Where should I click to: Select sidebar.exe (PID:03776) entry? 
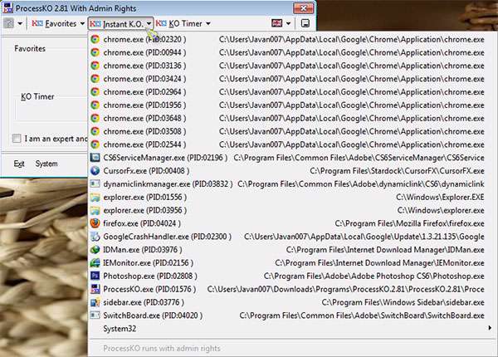pos(290,302)
